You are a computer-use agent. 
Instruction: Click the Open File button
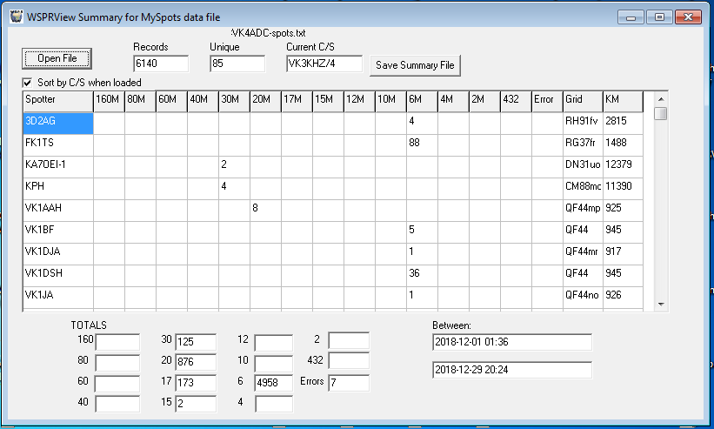(57, 58)
